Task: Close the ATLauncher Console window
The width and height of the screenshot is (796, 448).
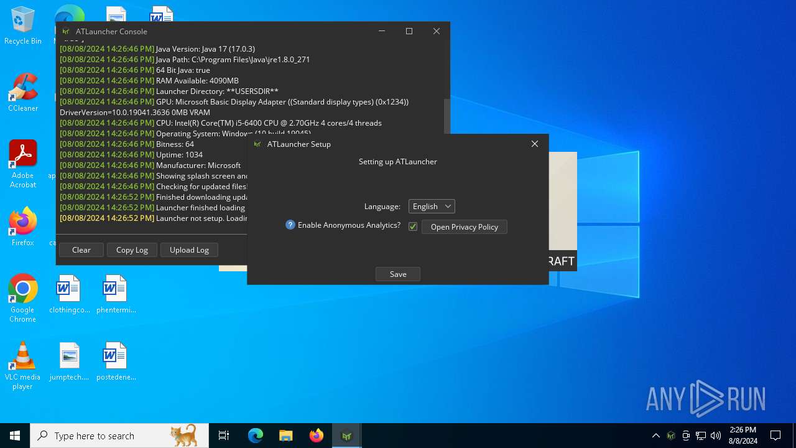Action: pyautogui.click(x=437, y=31)
